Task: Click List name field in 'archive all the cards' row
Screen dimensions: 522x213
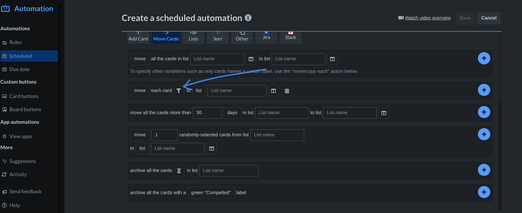Action: coord(229,171)
